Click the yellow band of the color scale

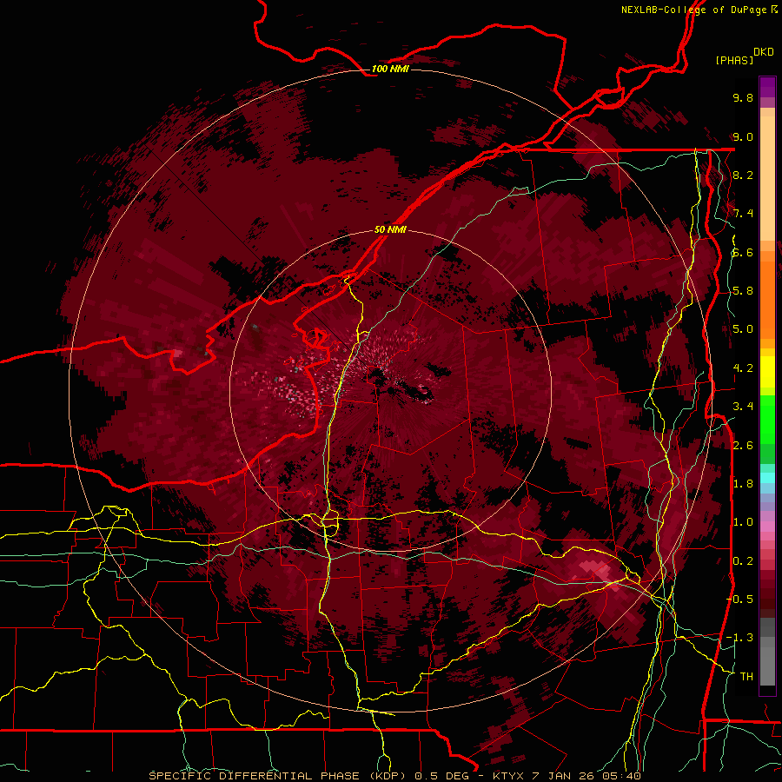point(767,372)
